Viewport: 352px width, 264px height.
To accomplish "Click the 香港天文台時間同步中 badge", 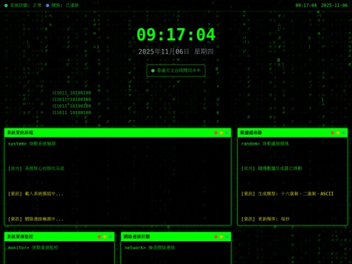I will point(176,70).
